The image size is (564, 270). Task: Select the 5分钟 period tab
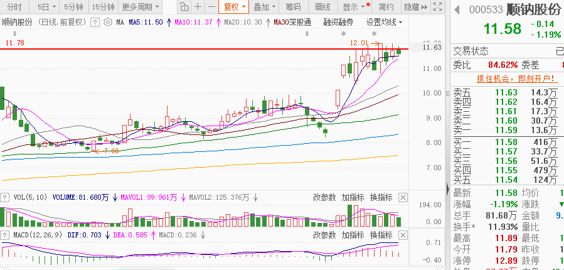pos(74,7)
